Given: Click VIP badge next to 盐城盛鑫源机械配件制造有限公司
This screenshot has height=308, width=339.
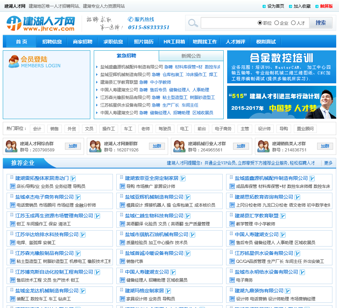Looking at the screenshot, I should pos(312,178).
